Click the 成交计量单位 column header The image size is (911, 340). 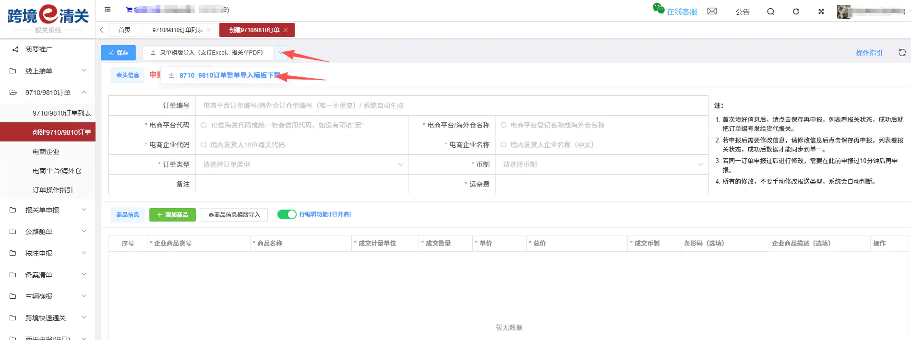[x=385, y=244]
